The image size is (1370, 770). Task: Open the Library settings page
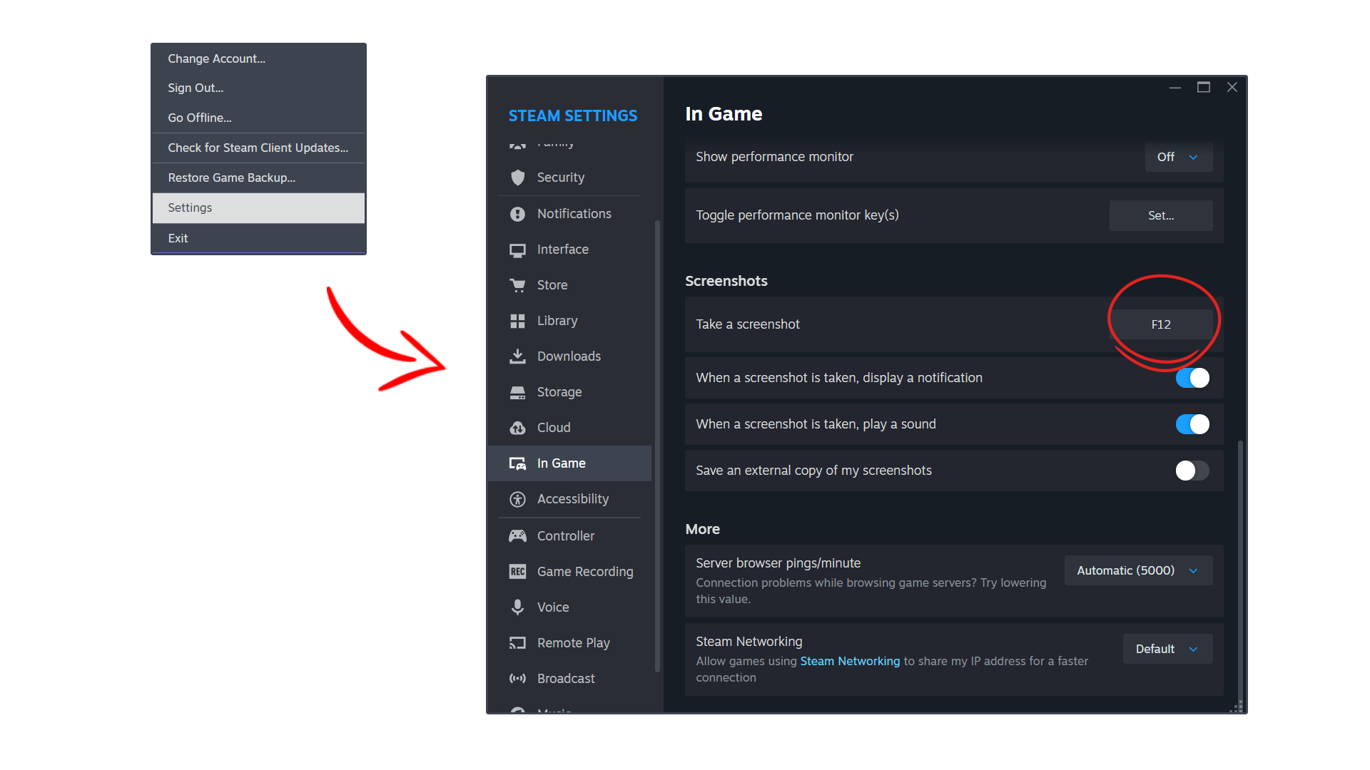(569, 321)
